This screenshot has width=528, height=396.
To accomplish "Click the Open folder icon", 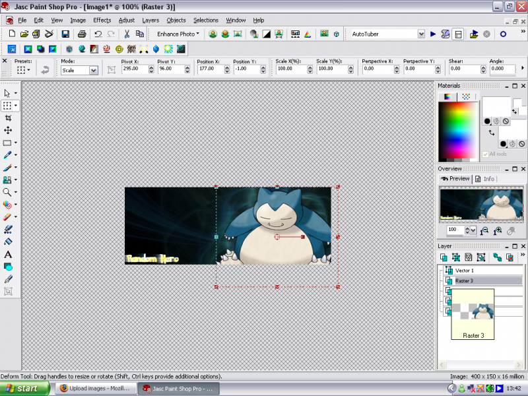I will (24, 34).
